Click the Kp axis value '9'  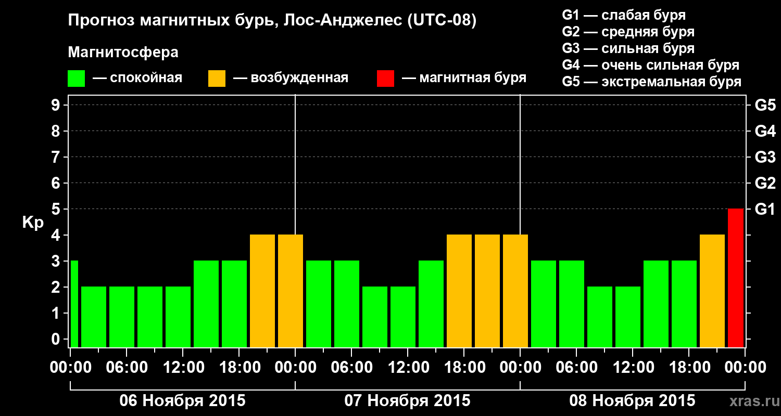(x=57, y=106)
